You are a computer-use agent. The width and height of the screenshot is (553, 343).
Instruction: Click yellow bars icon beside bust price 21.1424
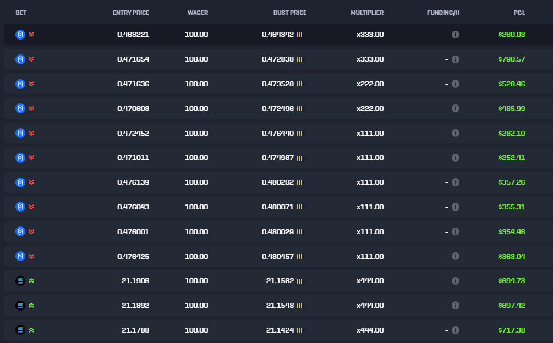299,330
